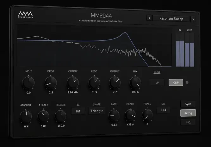Click the phase value 0

[147, 124]
